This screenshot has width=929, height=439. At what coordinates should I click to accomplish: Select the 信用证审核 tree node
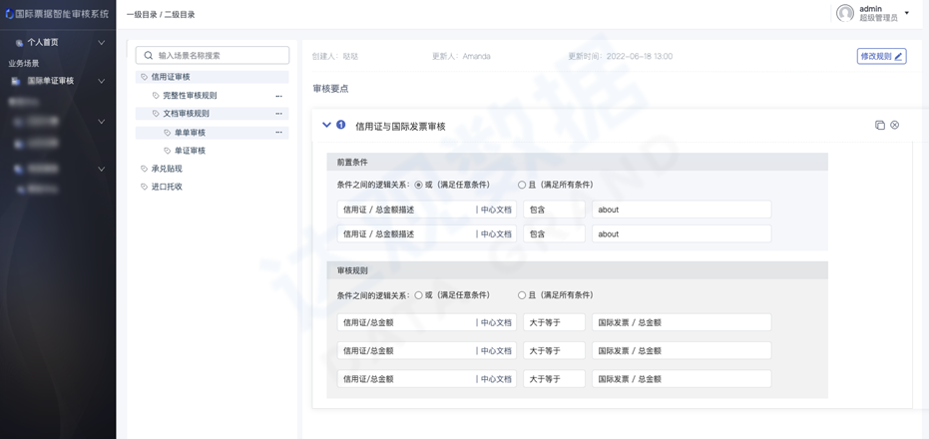[x=213, y=77]
